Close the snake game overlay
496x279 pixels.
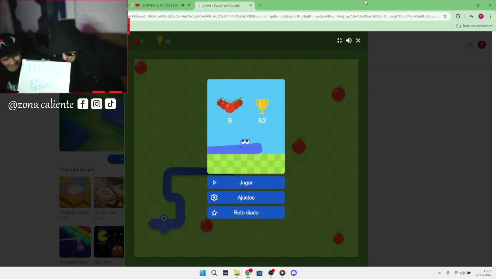(358, 40)
